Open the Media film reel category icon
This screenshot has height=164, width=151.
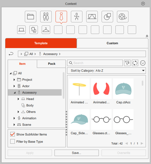123,17
